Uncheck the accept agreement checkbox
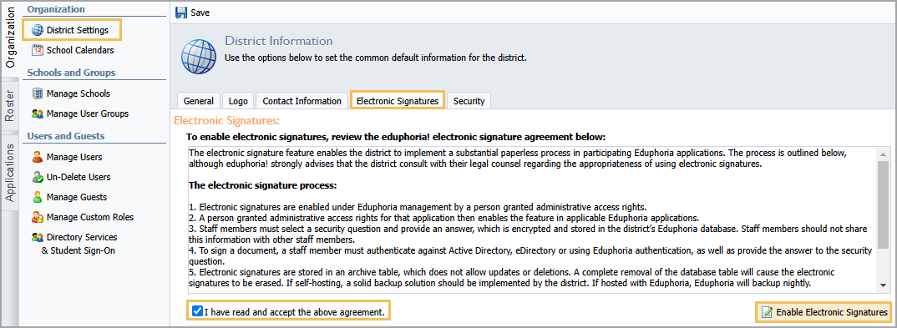 pyautogui.click(x=197, y=311)
